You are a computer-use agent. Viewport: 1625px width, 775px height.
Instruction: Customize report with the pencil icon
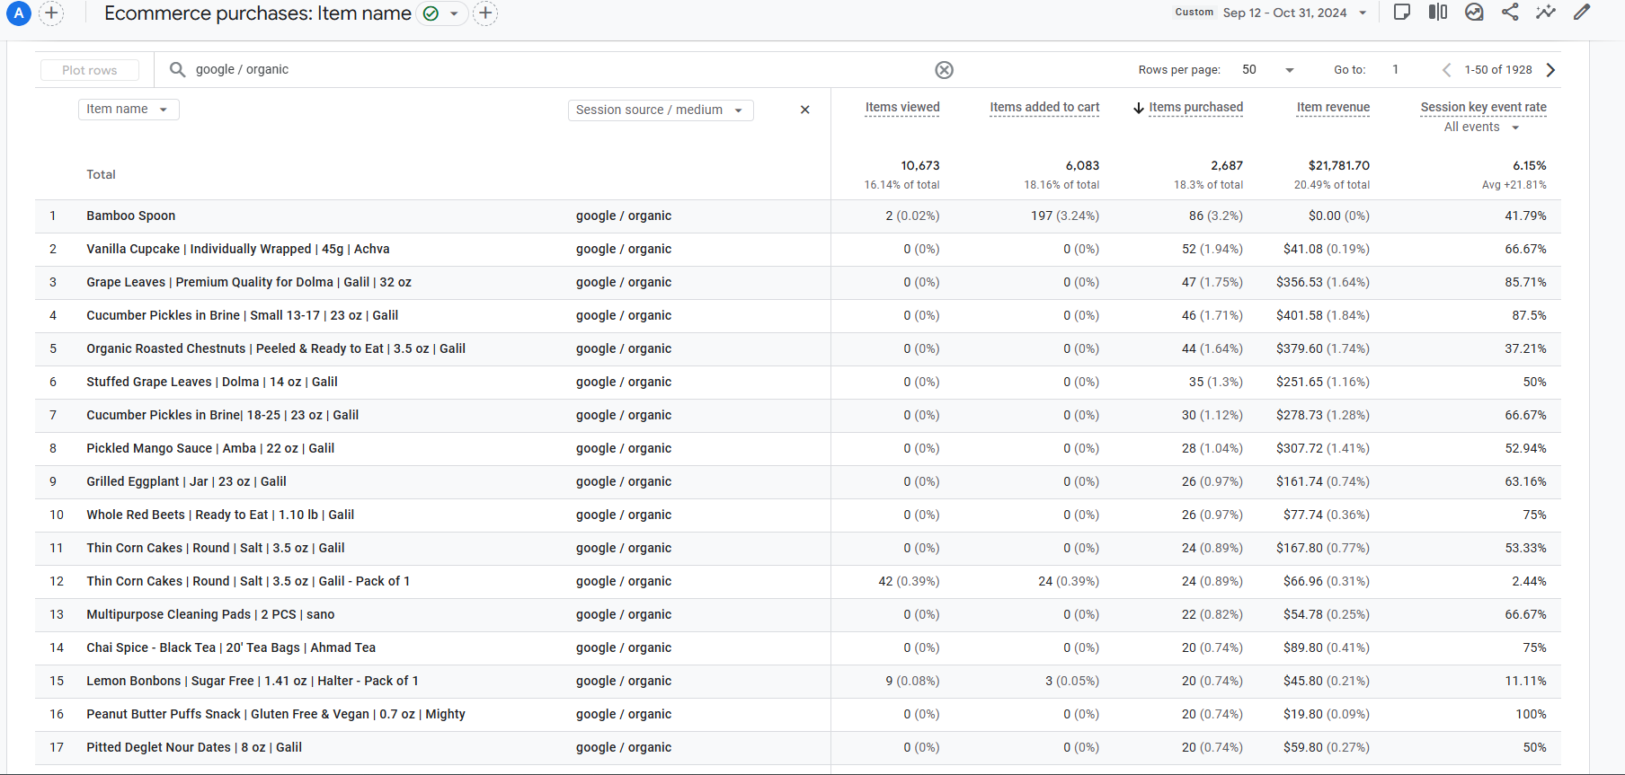(x=1582, y=12)
